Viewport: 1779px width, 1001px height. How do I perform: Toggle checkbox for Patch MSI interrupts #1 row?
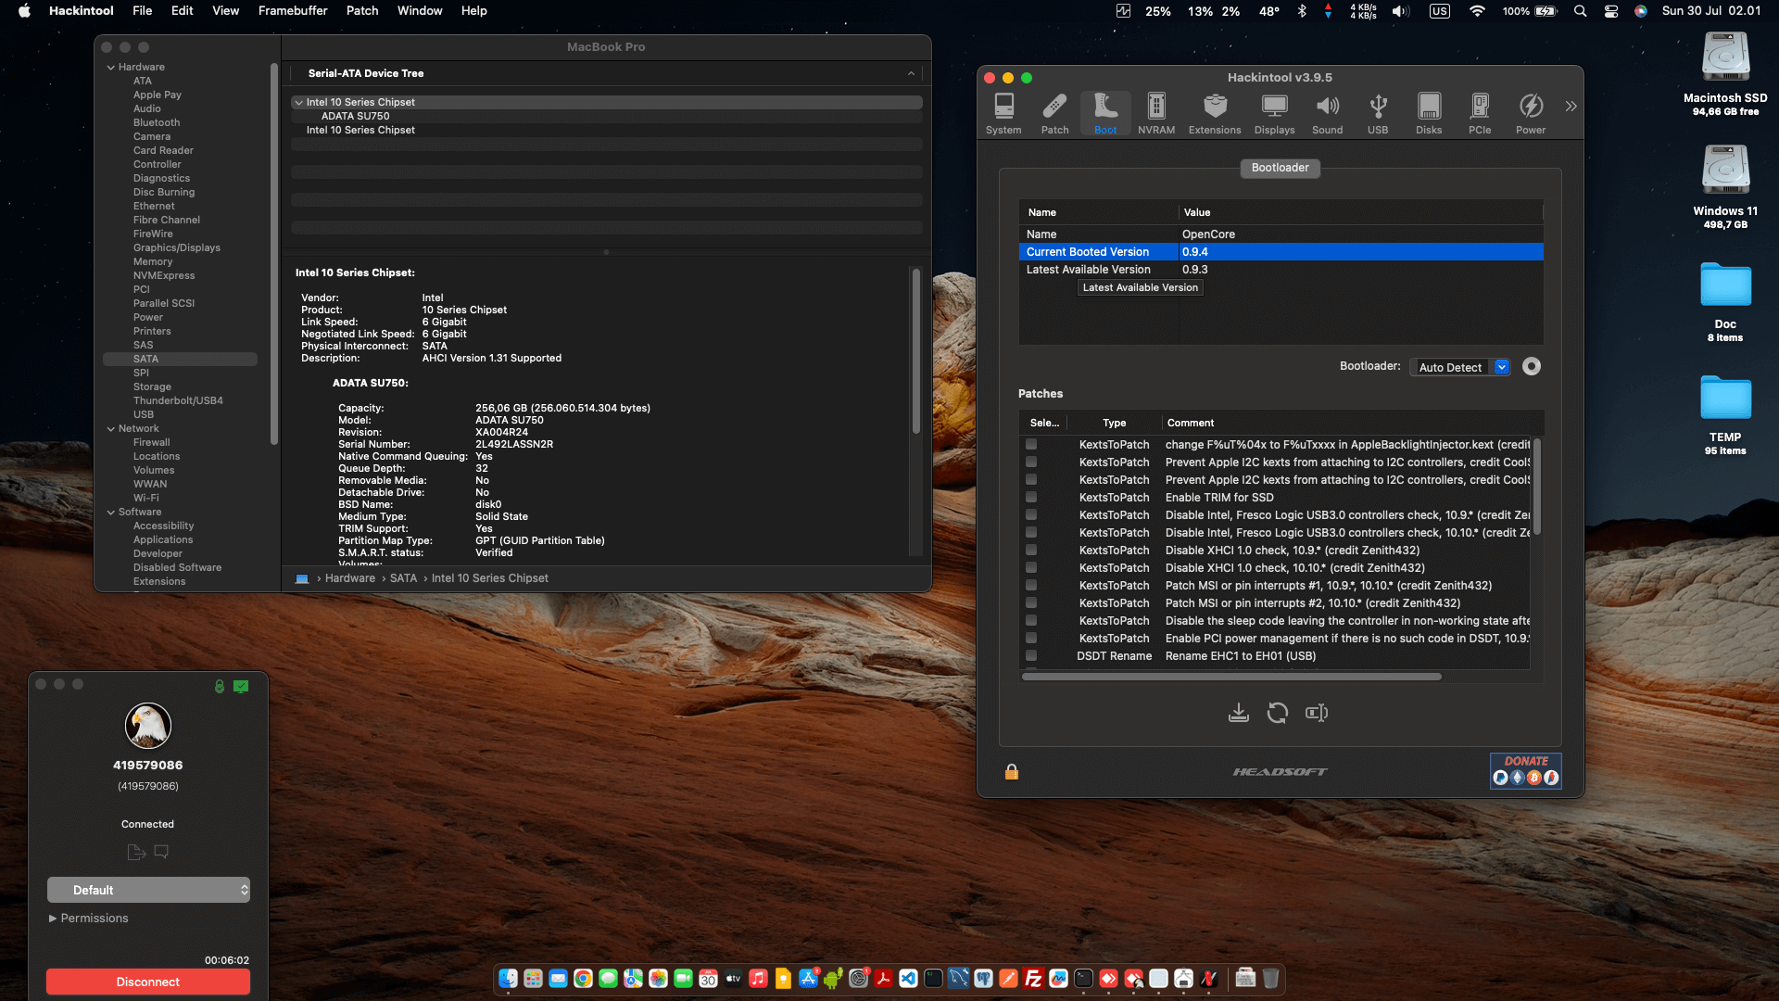(1031, 586)
